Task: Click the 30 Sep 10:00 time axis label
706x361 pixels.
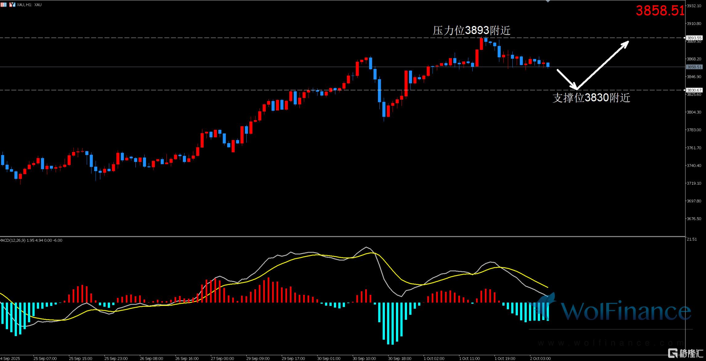Action: (x=364, y=359)
